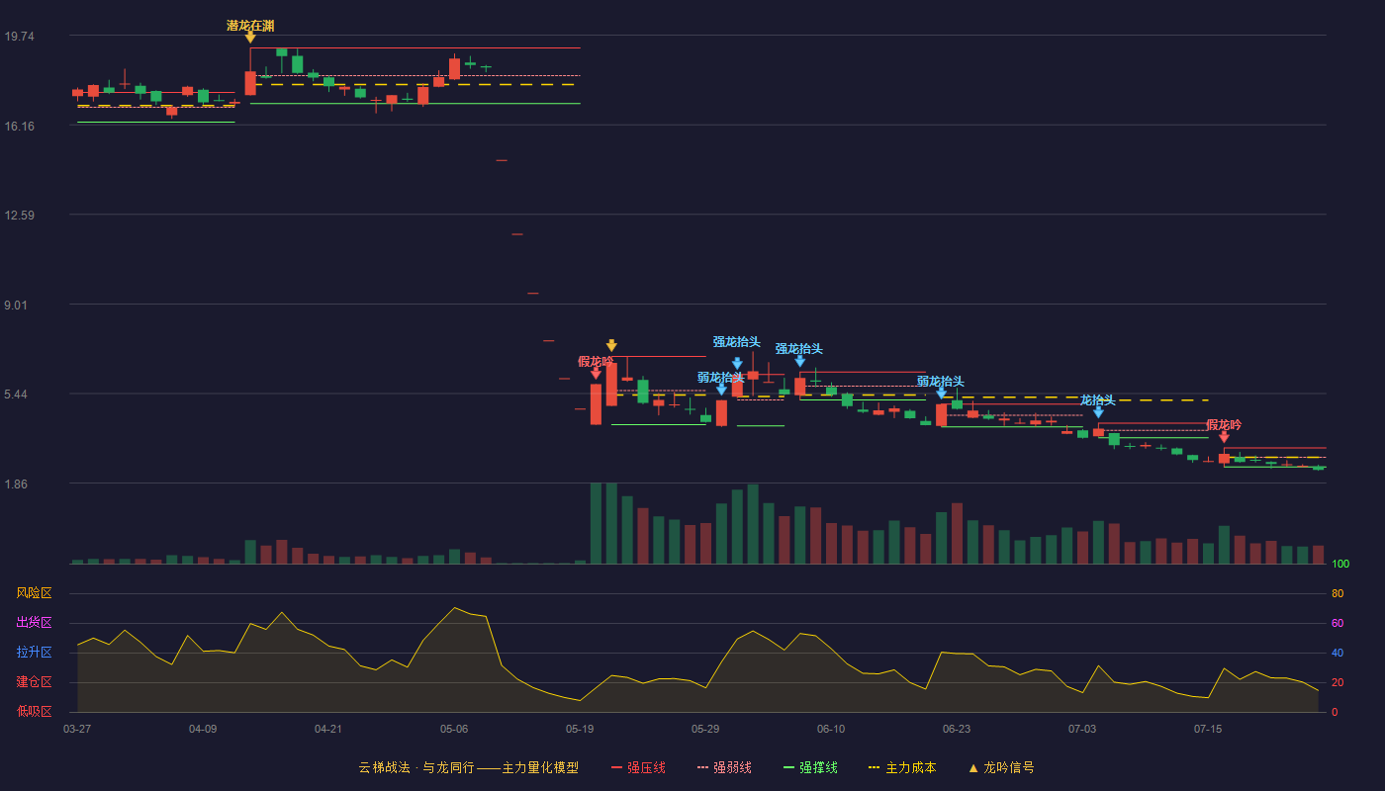
Task: Click the tall red candlestick under first 假龙吟
Action: pos(596,403)
